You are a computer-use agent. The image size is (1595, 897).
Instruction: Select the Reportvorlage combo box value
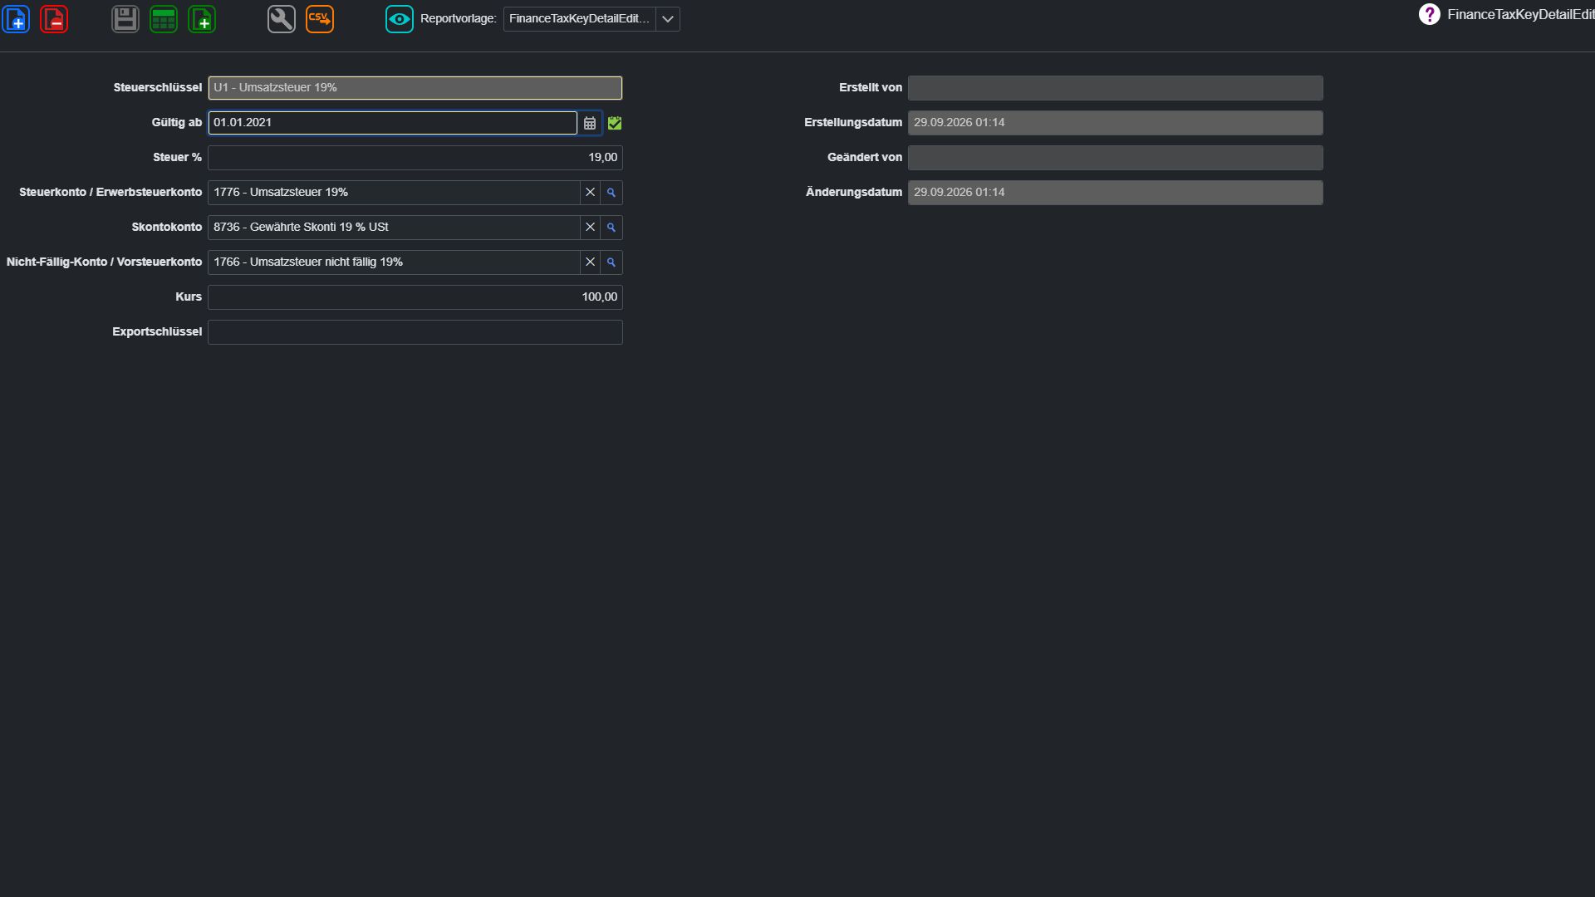click(580, 19)
